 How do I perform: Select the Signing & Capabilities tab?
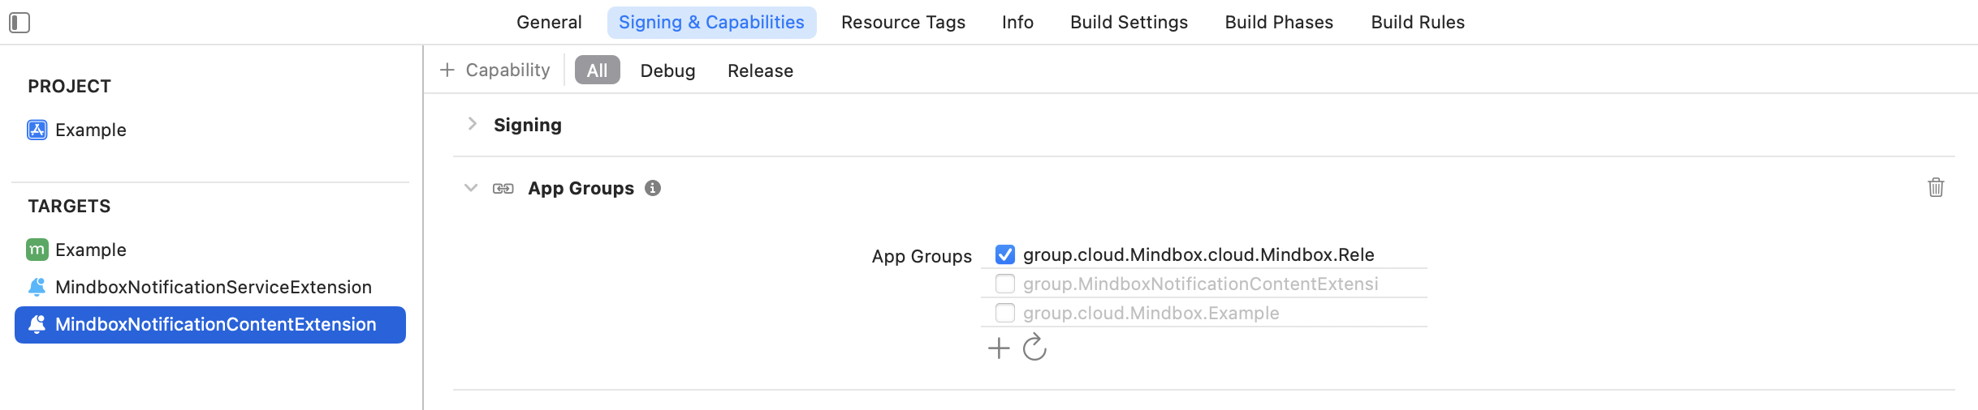click(712, 23)
